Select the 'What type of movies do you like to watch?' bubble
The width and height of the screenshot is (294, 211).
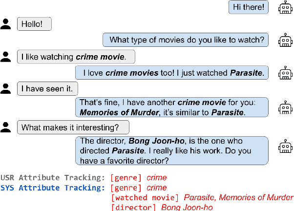pos(186,40)
